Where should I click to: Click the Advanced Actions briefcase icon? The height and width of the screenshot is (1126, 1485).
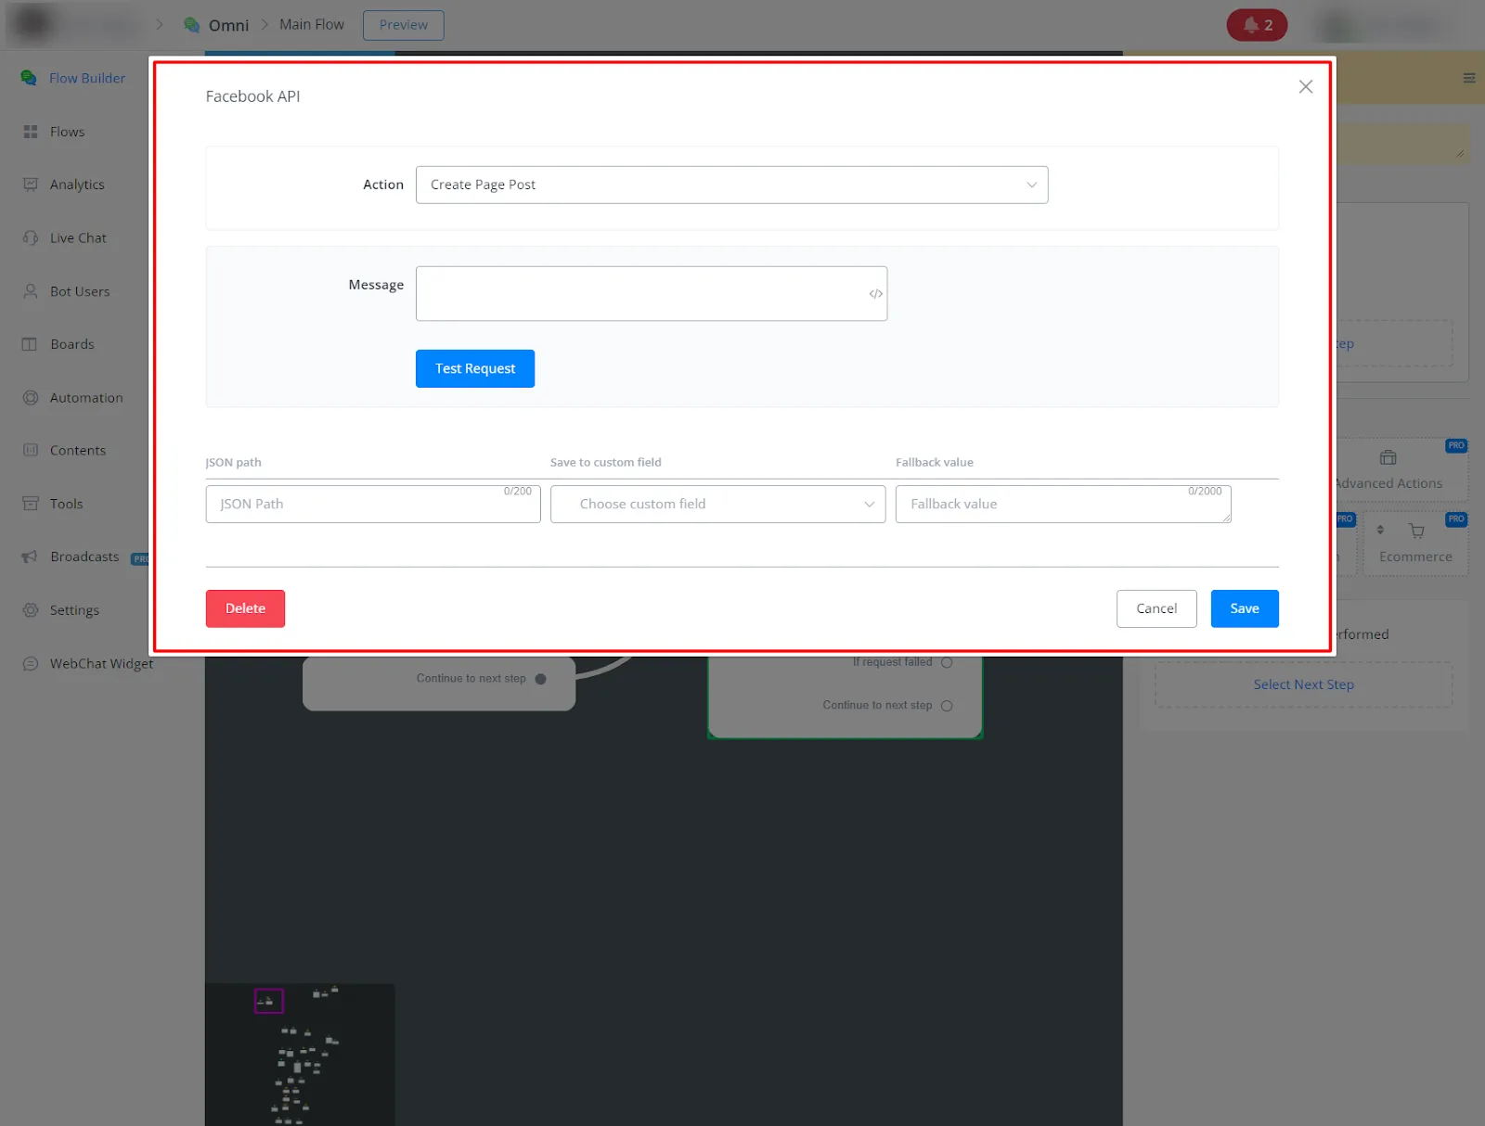1388,457
